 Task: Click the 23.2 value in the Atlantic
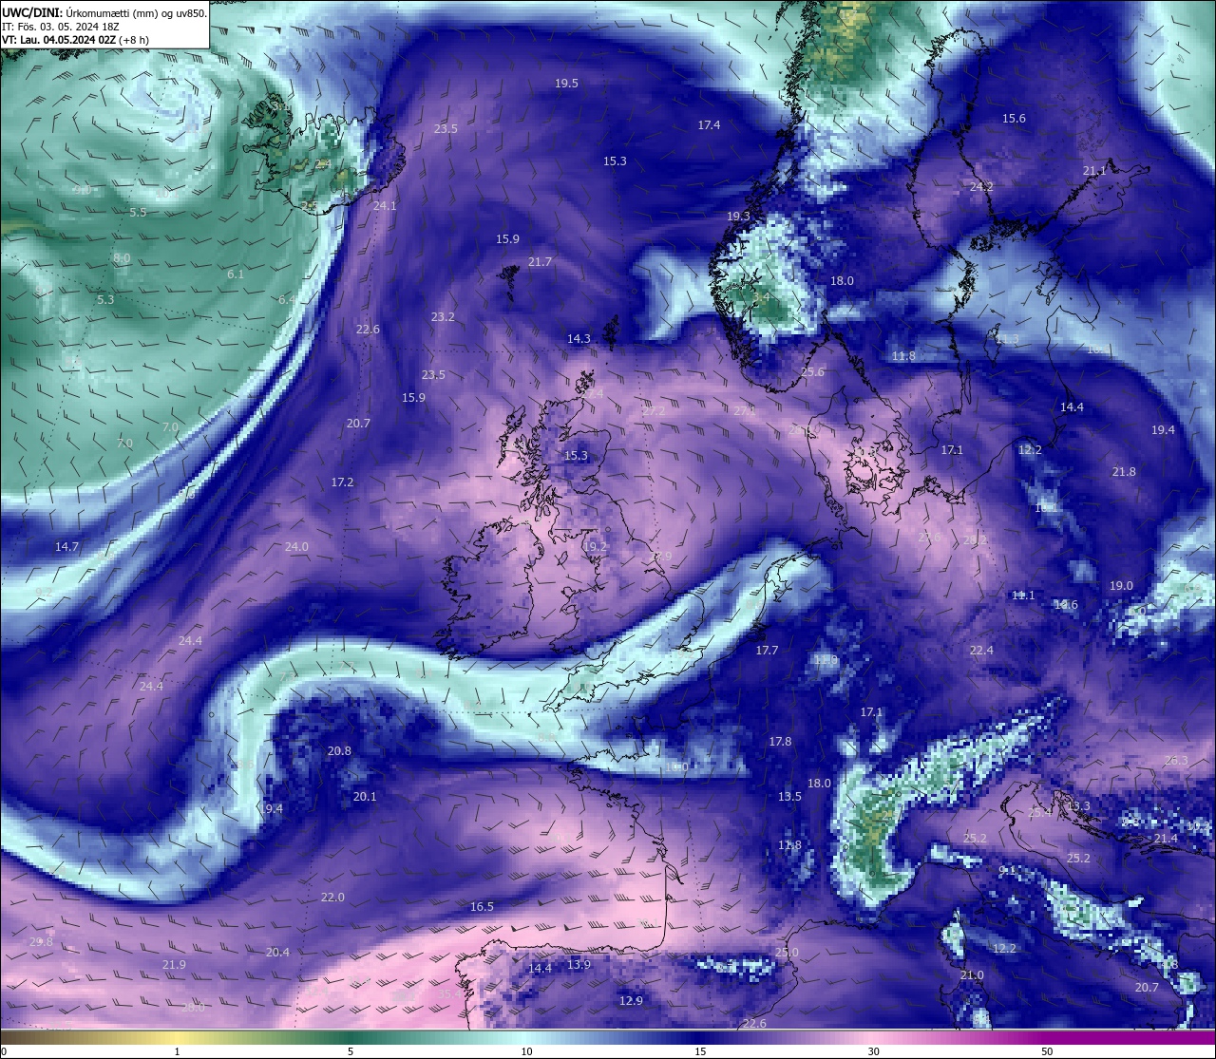click(x=443, y=317)
